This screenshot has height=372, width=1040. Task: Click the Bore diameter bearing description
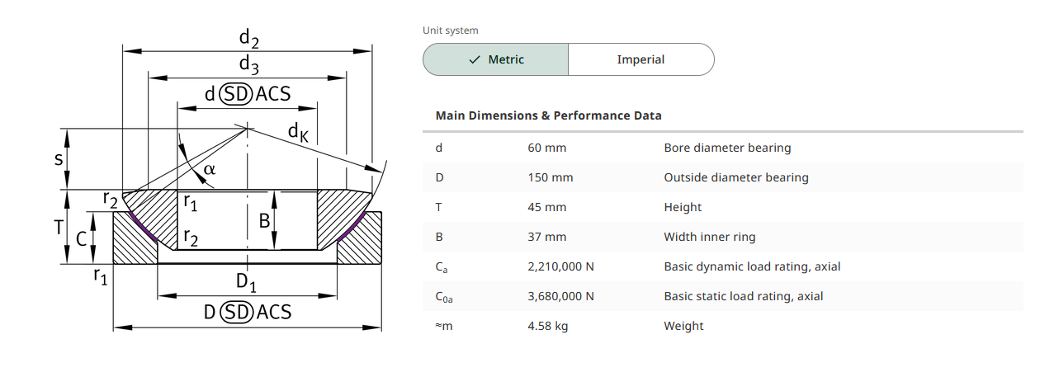[727, 148]
